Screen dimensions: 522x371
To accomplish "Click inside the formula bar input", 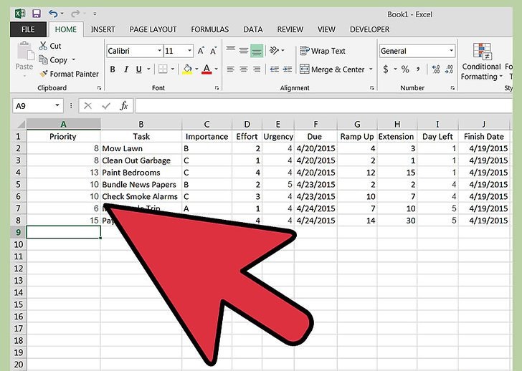I will [323, 106].
